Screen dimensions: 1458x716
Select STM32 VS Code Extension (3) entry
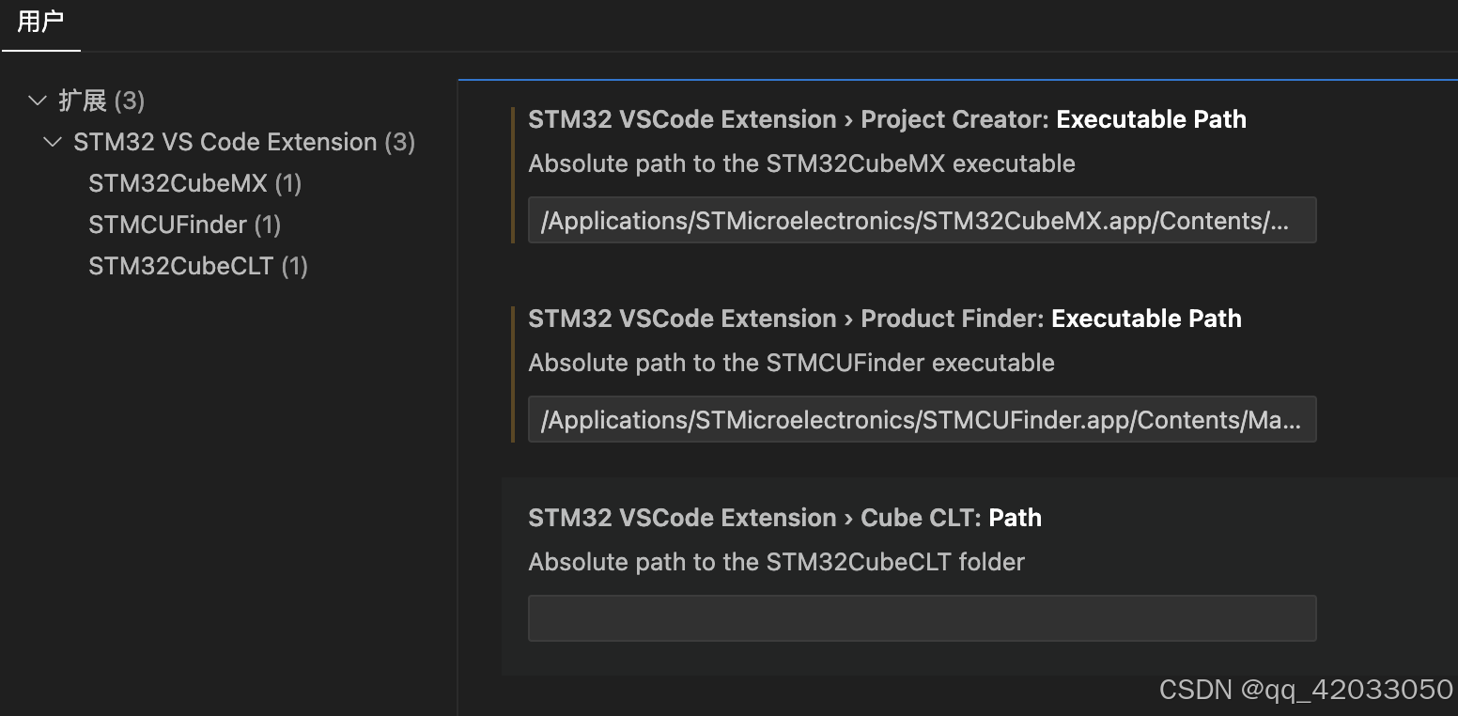click(244, 142)
